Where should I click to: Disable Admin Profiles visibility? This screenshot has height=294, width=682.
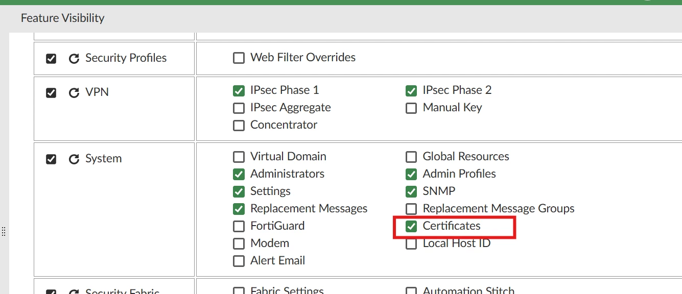coord(411,174)
